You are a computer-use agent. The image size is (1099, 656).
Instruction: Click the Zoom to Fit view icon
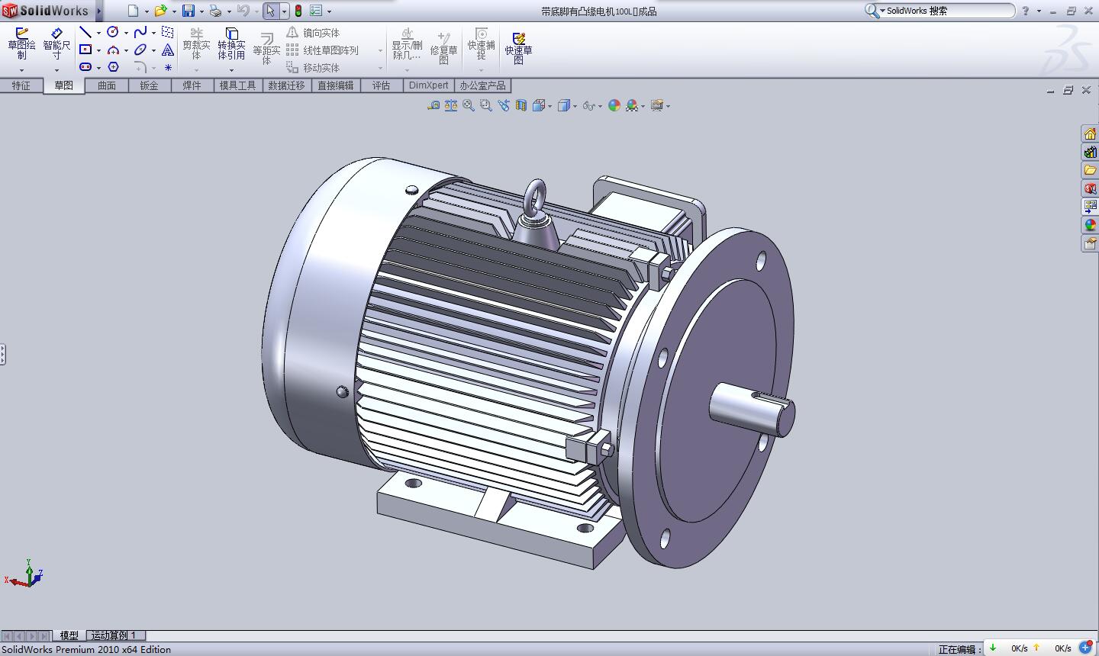coord(469,106)
